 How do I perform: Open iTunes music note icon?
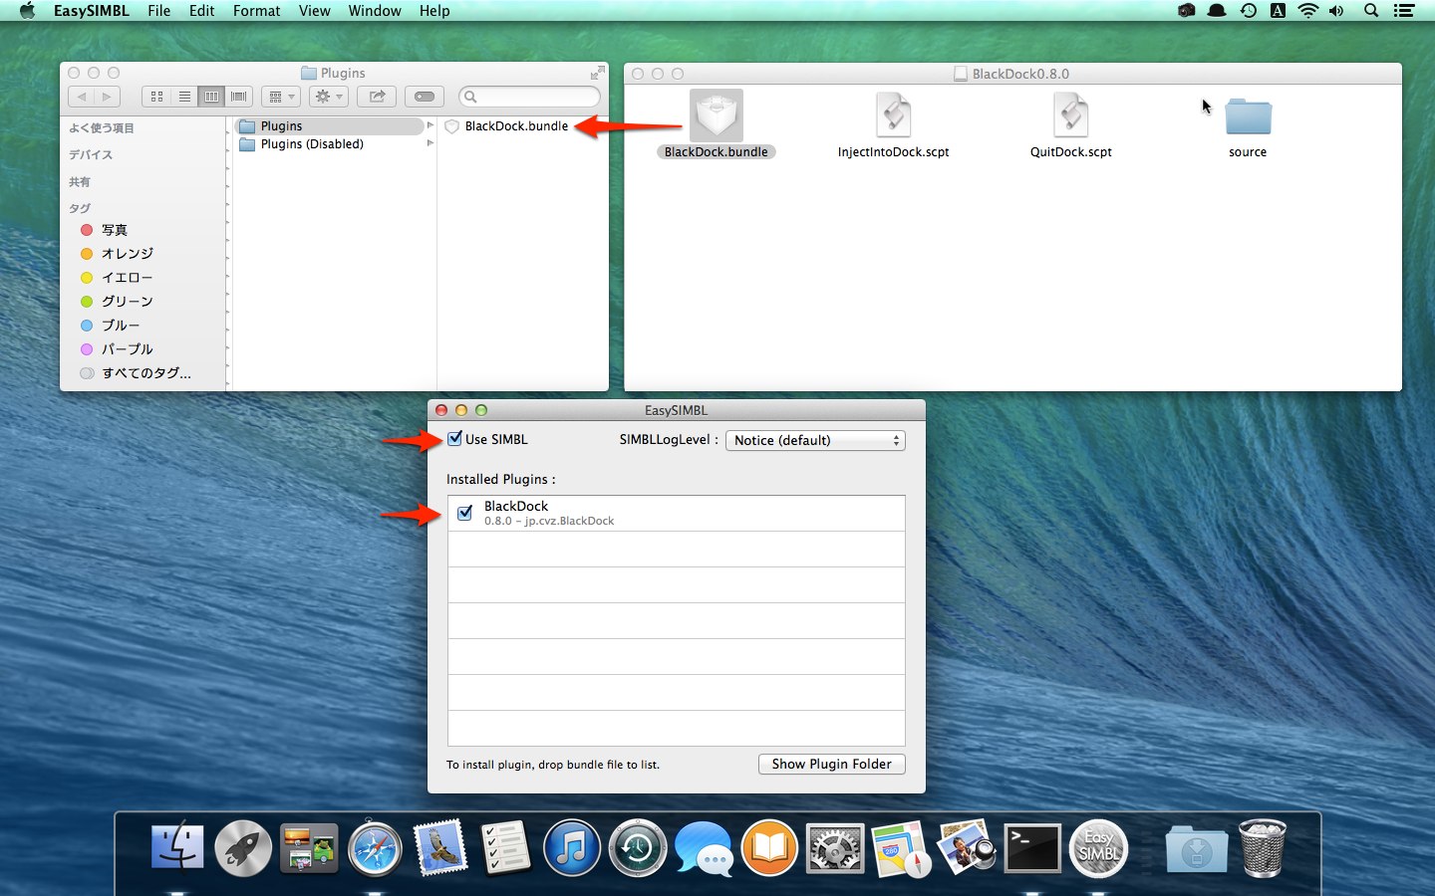[x=571, y=848]
